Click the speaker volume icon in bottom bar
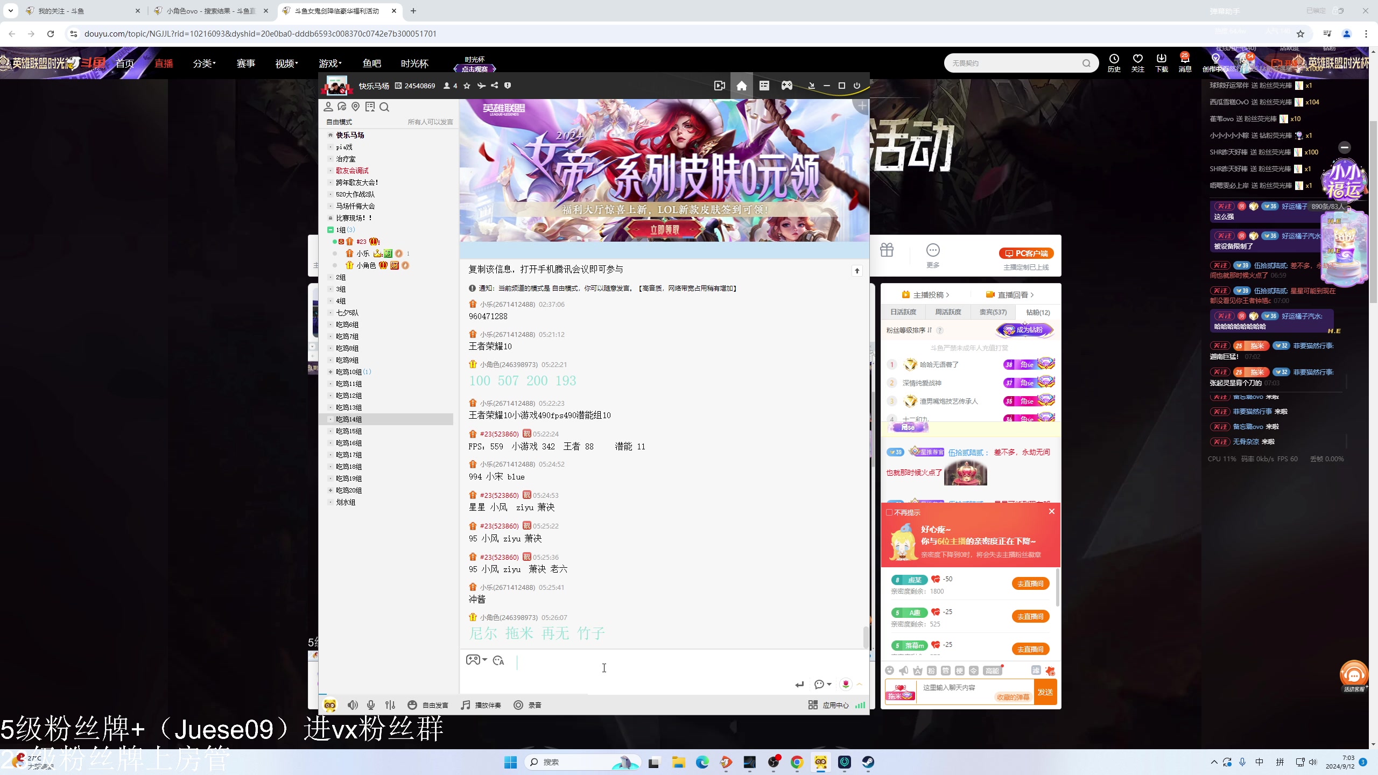This screenshot has height=775, width=1378. click(x=353, y=705)
